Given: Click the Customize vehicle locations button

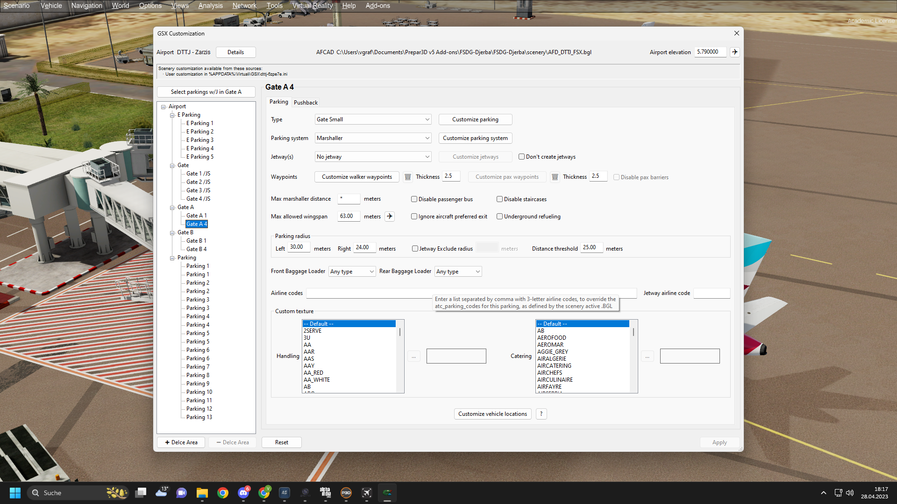Looking at the screenshot, I should [492, 414].
